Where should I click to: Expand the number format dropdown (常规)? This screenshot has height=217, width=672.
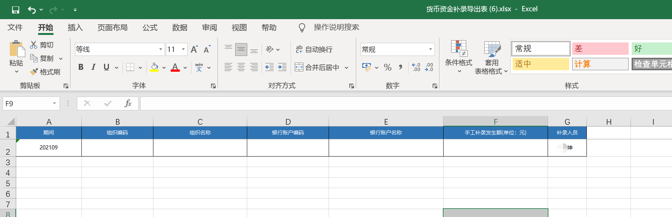tap(430, 49)
